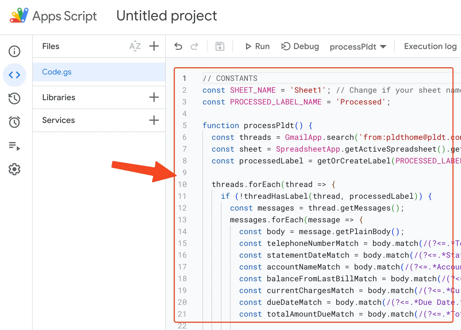Add a library with Libraries plus
Image resolution: width=461 pixels, height=330 pixels.
tap(154, 97)
